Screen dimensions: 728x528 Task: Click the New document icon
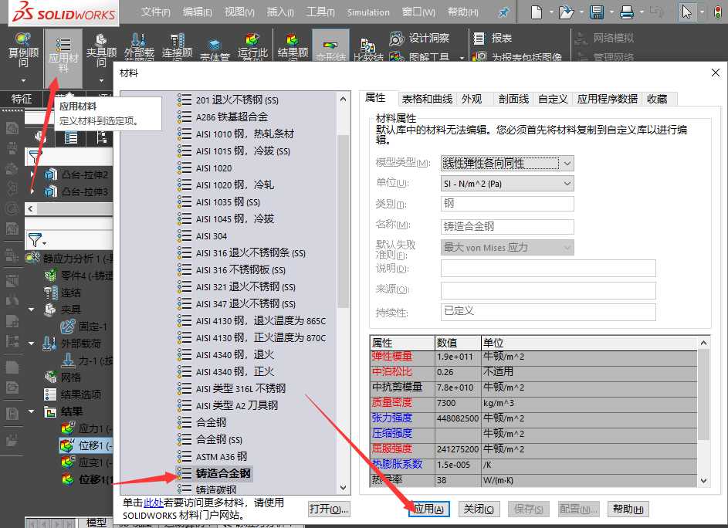pos(537,12)
